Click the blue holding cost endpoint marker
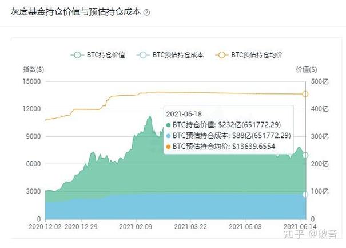 tap(305, 195)
